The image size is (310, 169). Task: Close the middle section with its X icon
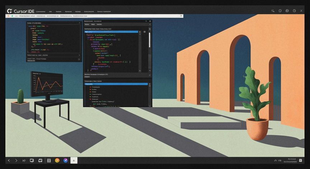pos(150,75)
